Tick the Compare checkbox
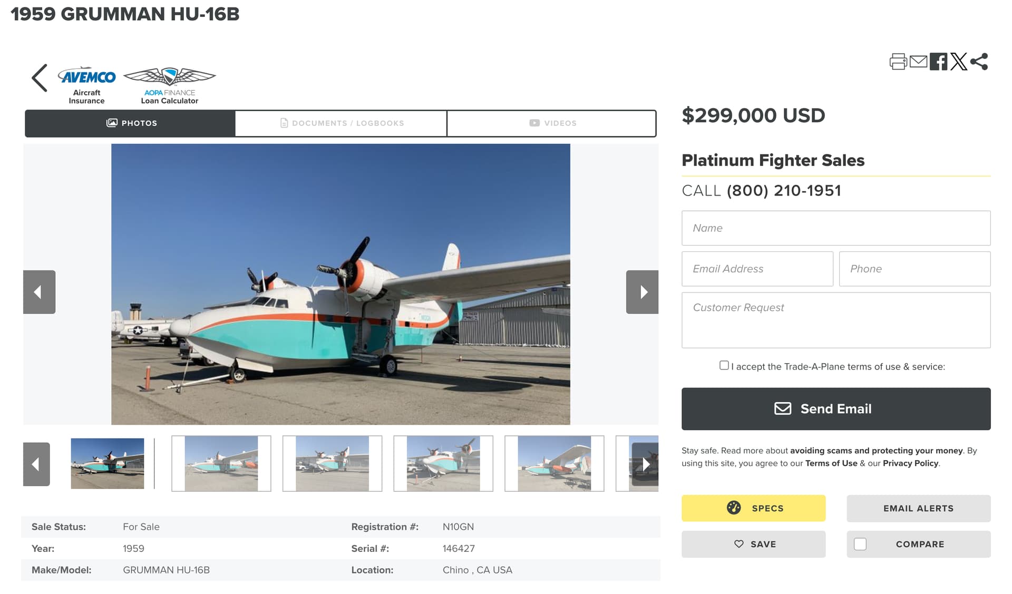Image resolution: width=1012 pixels, height=594 pixels. [860, 544]
